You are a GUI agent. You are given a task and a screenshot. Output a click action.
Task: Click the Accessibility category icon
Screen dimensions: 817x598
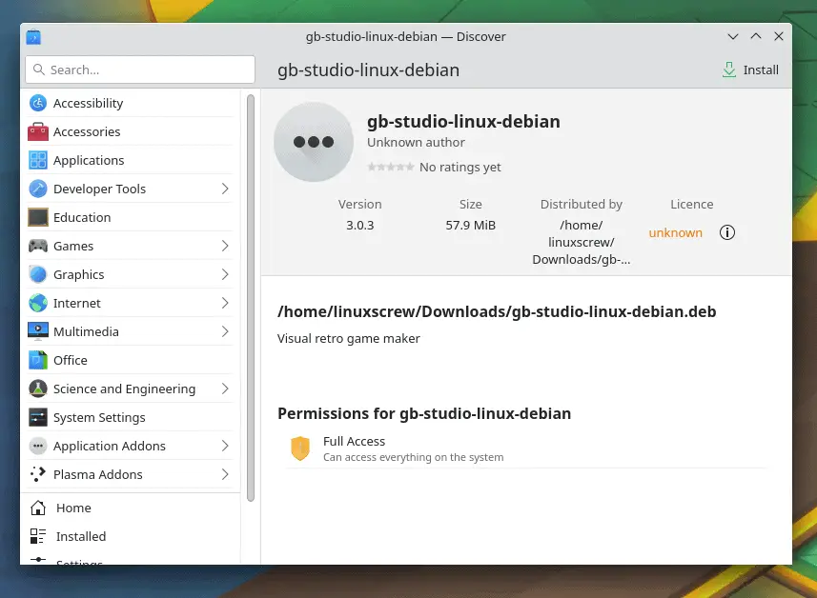[x=38, y=103]
